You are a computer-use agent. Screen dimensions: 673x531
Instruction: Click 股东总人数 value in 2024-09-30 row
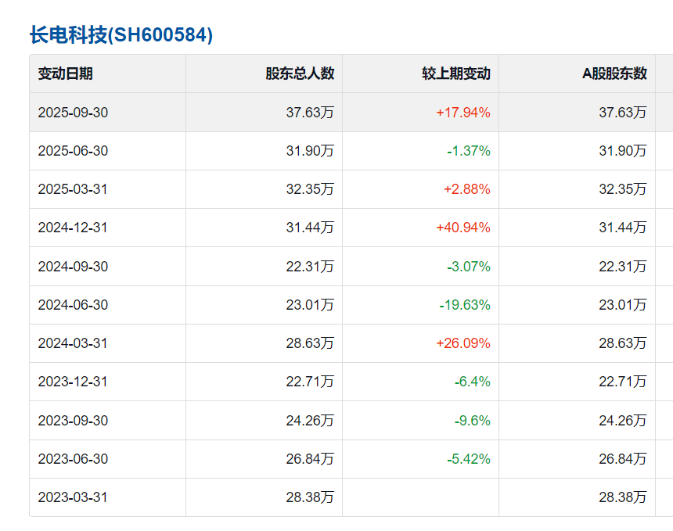tap(310, 267)
